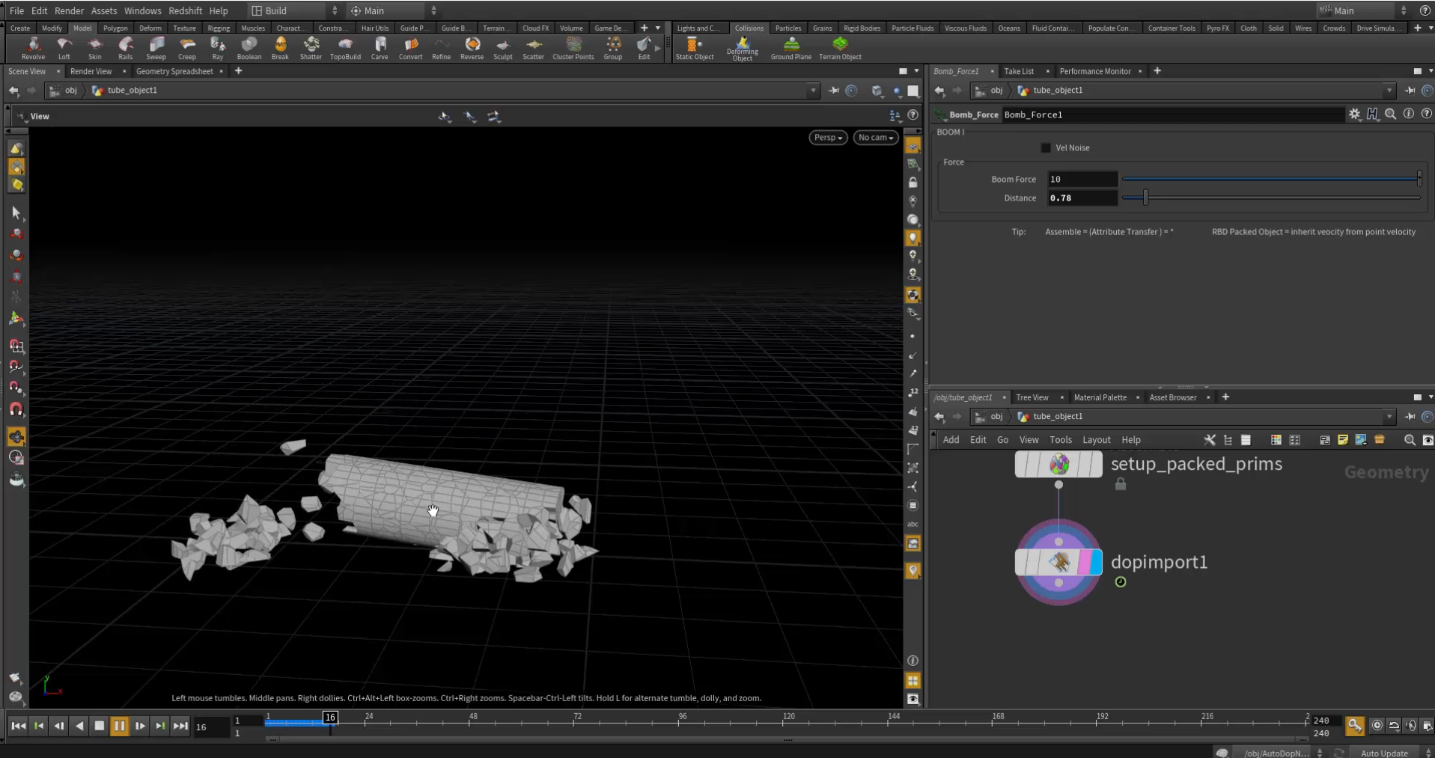Screen dimensions: 1435x758
Task: Select the Reverse shelf tool
Action: coord(472,49)
